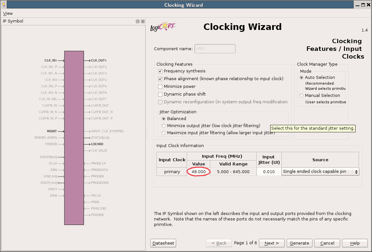Toggle the Frequency synthesis checkbox

point(160,71)
